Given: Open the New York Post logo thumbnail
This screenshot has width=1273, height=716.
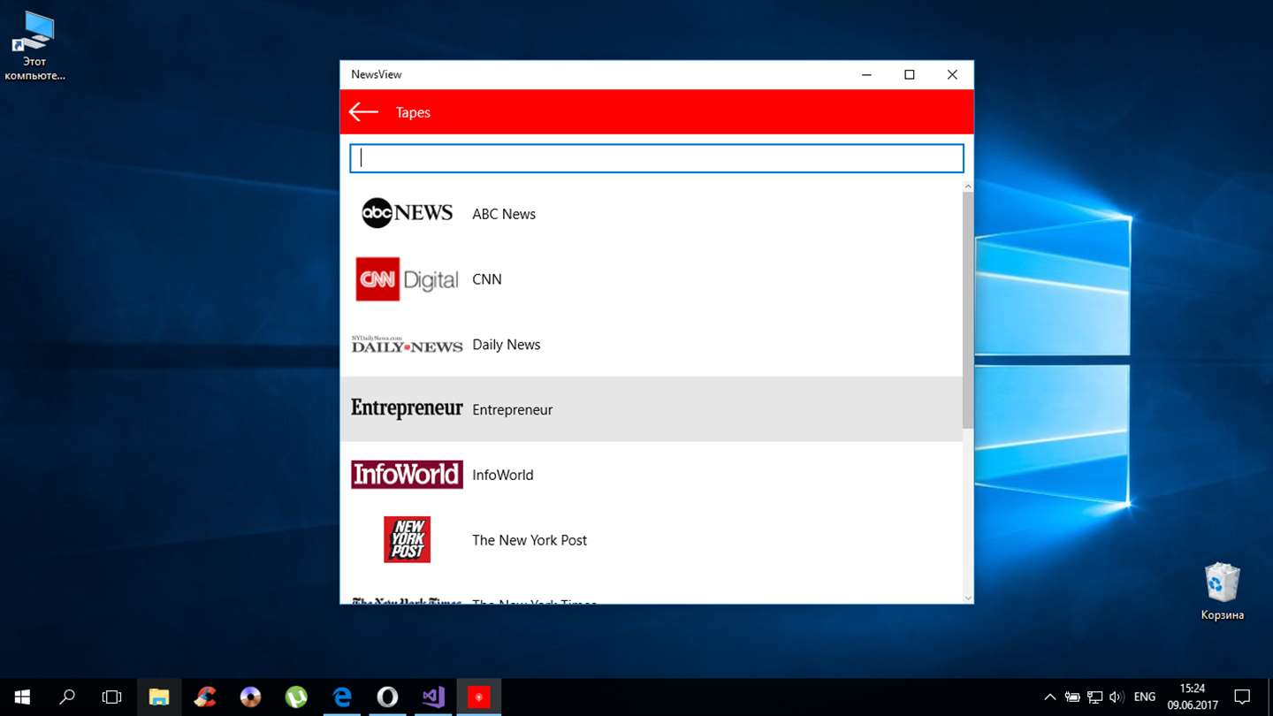Looking at the screenshot, I should tap(407, 539).
